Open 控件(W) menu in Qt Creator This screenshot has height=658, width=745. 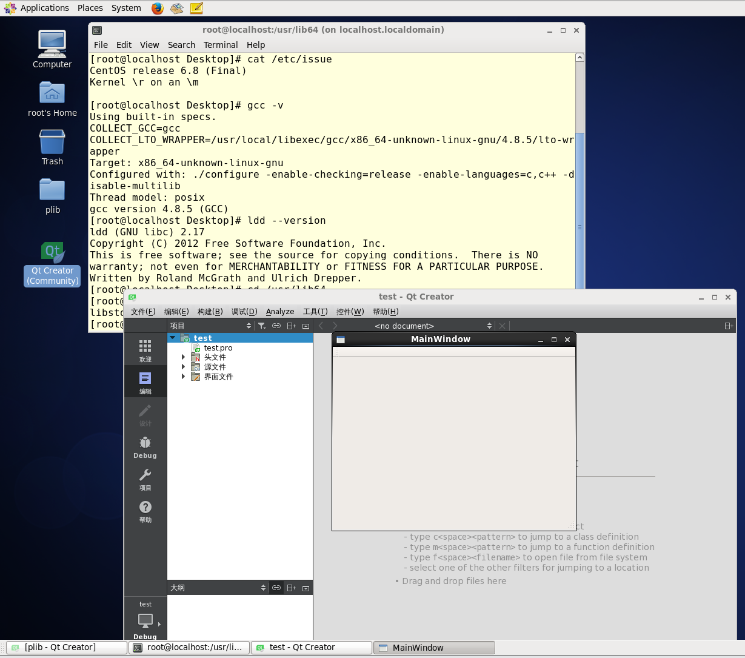(350, 311)
